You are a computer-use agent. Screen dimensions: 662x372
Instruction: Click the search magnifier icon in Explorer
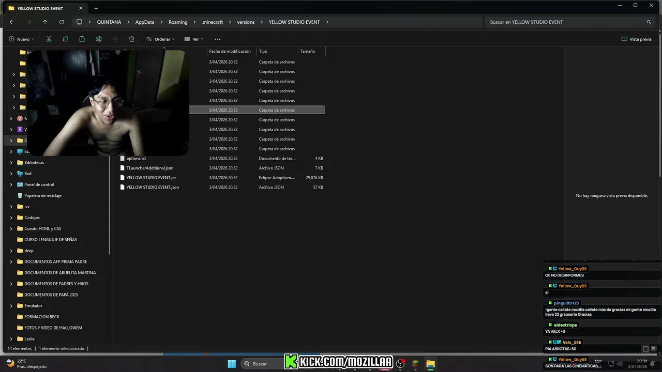(649, 22)
